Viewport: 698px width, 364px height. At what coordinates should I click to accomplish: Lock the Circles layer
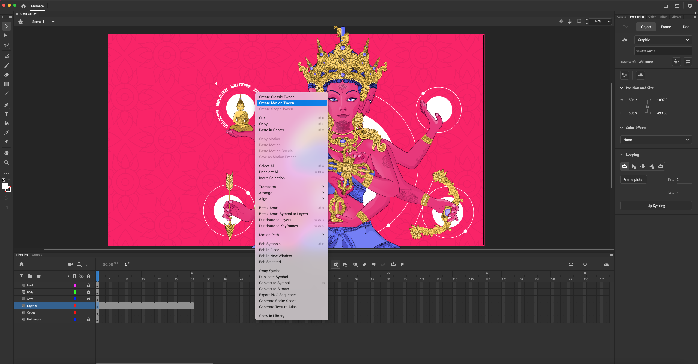point(88,312)
